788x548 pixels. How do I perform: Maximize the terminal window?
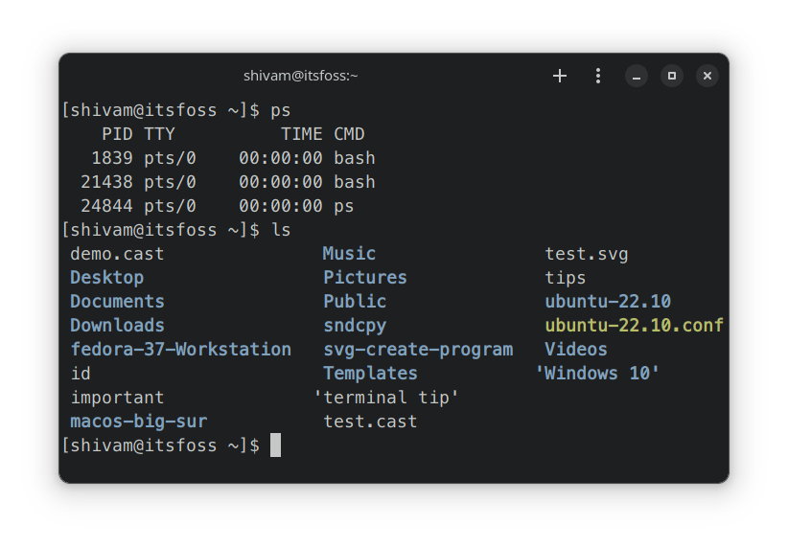[672, 76]
